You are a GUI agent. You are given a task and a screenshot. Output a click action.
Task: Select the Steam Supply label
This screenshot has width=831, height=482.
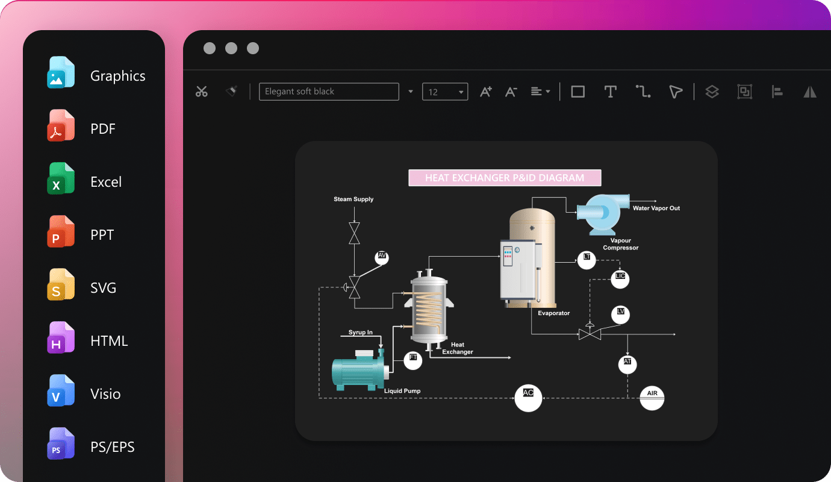[353, 199]
